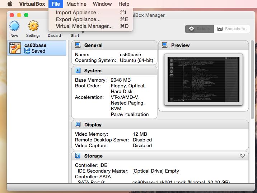Close the VirtualBox Manager window
257x193 pixels.
coord(12,15)
